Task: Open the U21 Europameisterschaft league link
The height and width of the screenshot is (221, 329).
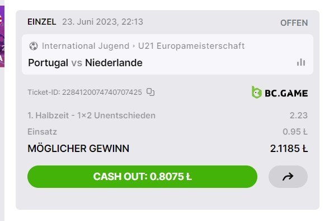Action: [x=191, y=46]
